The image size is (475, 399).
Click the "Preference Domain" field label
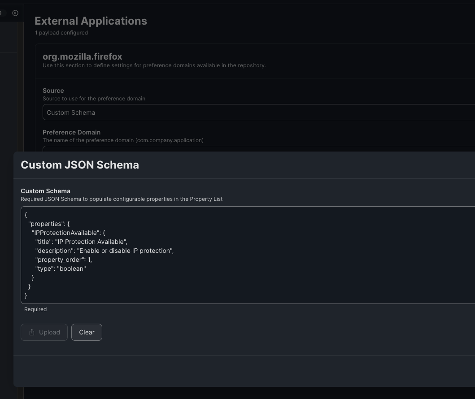71,132
